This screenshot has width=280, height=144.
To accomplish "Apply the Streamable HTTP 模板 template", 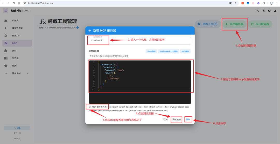I will click(169, 51).
